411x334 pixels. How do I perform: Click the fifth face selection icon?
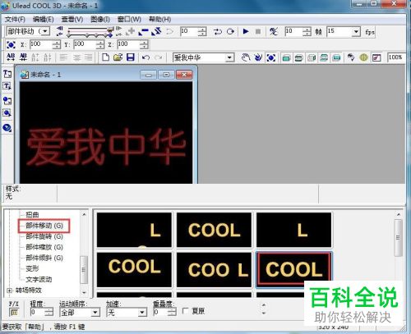coord(336,57)
